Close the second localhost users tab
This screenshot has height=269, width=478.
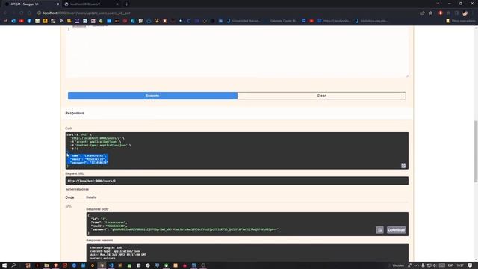117,4
